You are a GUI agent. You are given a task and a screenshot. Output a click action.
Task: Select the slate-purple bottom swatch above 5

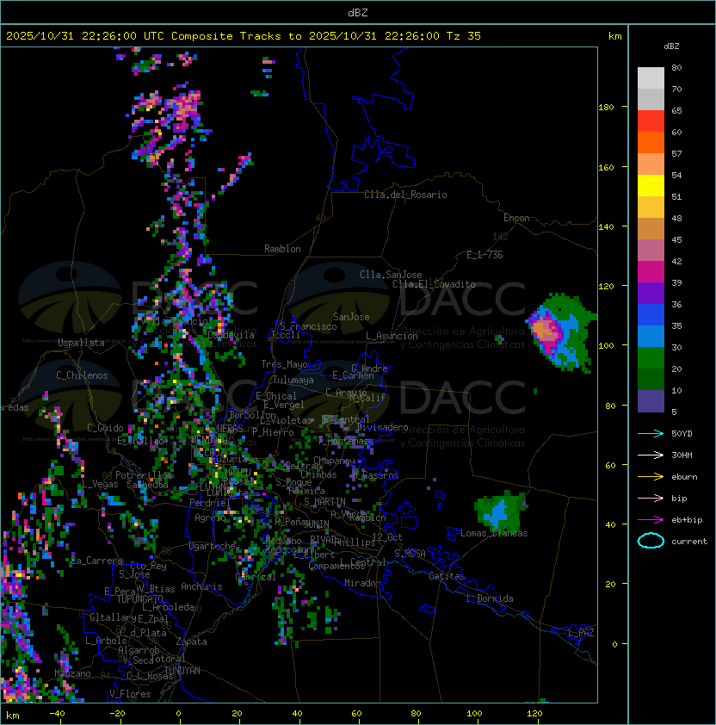pos(651,401)
